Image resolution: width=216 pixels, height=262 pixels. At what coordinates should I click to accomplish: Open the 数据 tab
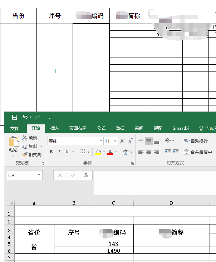click(120, 128)
